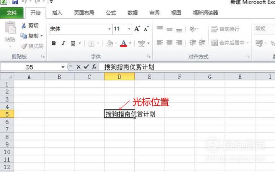Center text horizontally
Screen dimensions: 275x172
point(169,43)
